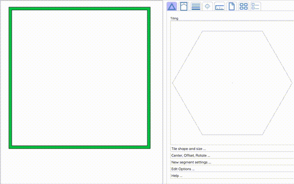This screenshot has height=184, width=294.
Task: Open the page document tab icon
Action: click(232, 6)
